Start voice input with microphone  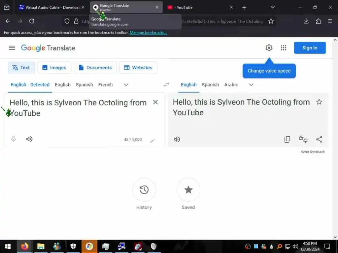coord(13,139)
